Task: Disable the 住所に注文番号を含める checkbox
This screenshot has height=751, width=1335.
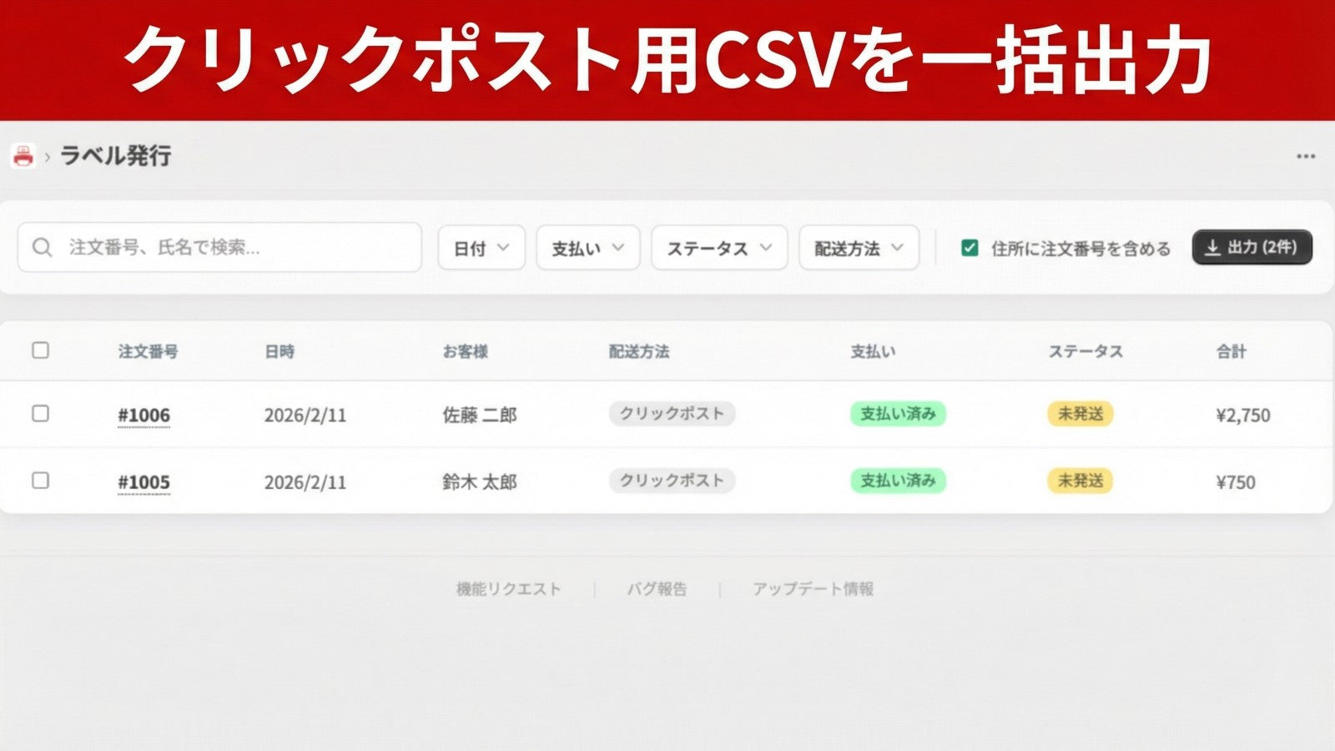Action: pyautogui.click(x=970, y=248)
